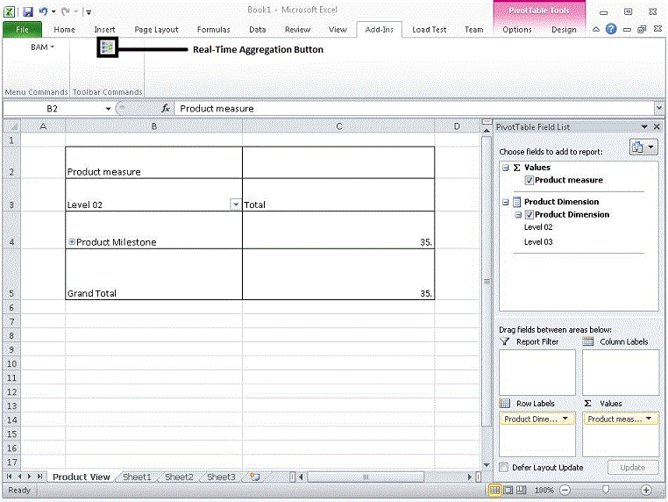Select column C header
The height and width of the screenshot is (502, 668).
[x=338, y=126]
